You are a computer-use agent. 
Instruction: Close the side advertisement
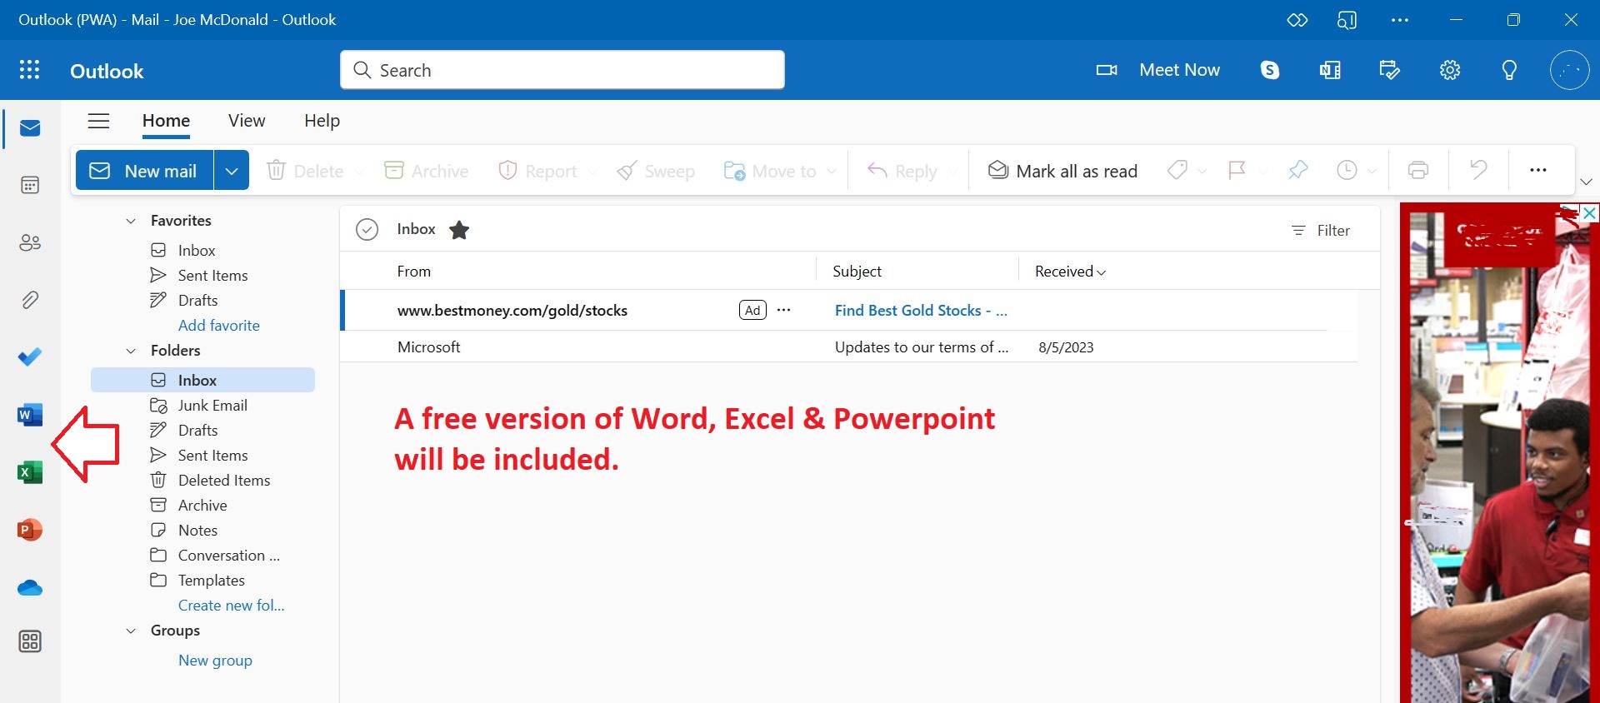[1589, 213]
